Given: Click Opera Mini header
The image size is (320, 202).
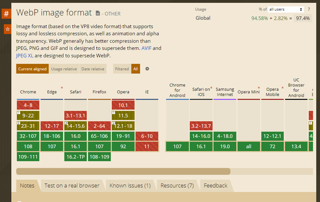Looking at the screenshot, I should [249, 92].
